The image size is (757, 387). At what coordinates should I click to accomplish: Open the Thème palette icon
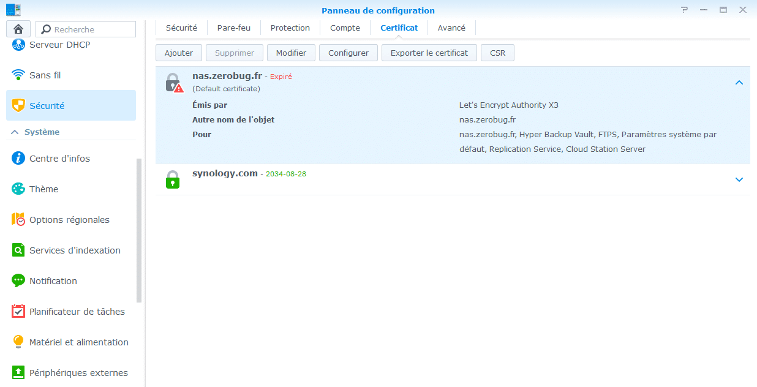pyautogui.click(x=18, y=189)
